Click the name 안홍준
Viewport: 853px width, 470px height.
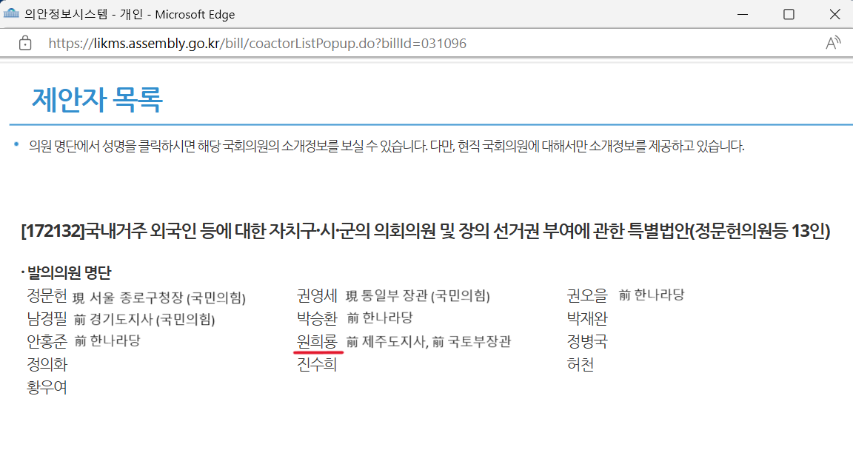47,342
